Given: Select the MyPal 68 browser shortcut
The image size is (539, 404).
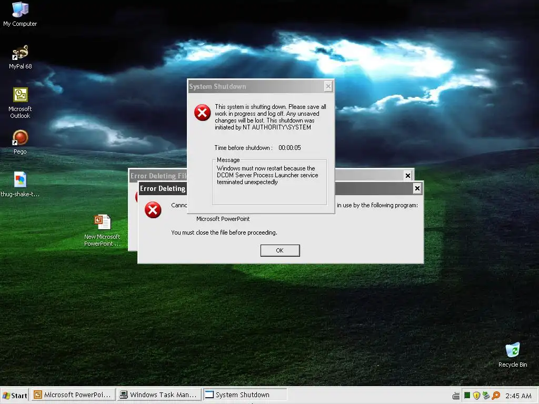Looking at the screenshot, I should (21, 57).
